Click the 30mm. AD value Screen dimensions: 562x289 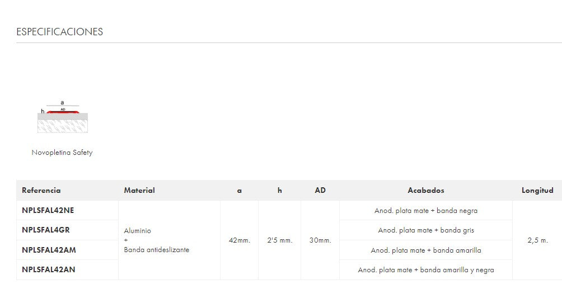pyautogui.click(x=320, y=240)
